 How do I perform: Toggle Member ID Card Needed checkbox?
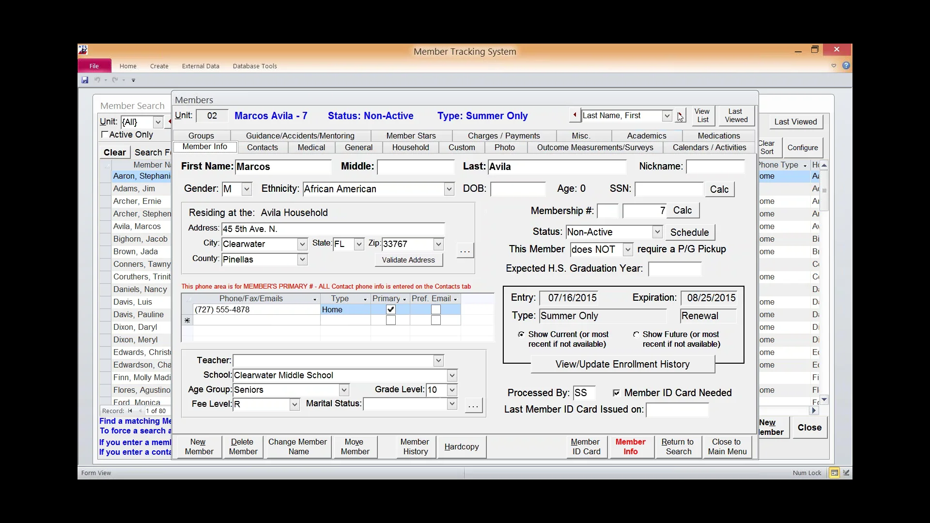click(616, 393)
